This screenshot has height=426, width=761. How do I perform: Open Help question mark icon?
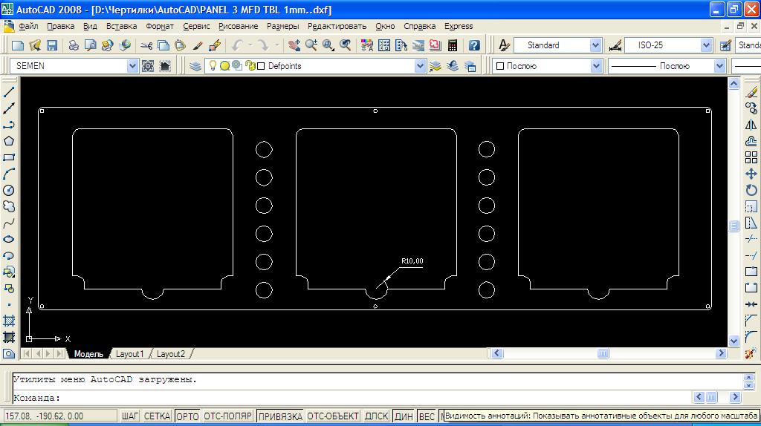click(474, 45)
